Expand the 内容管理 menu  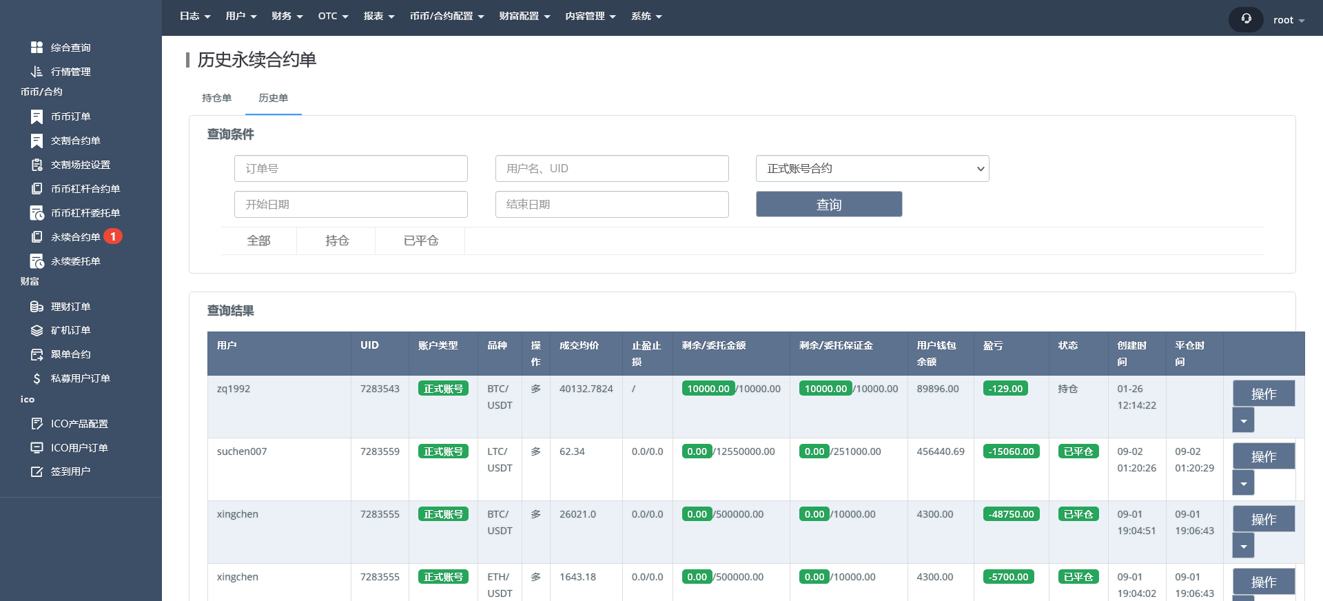pos(591,17)
